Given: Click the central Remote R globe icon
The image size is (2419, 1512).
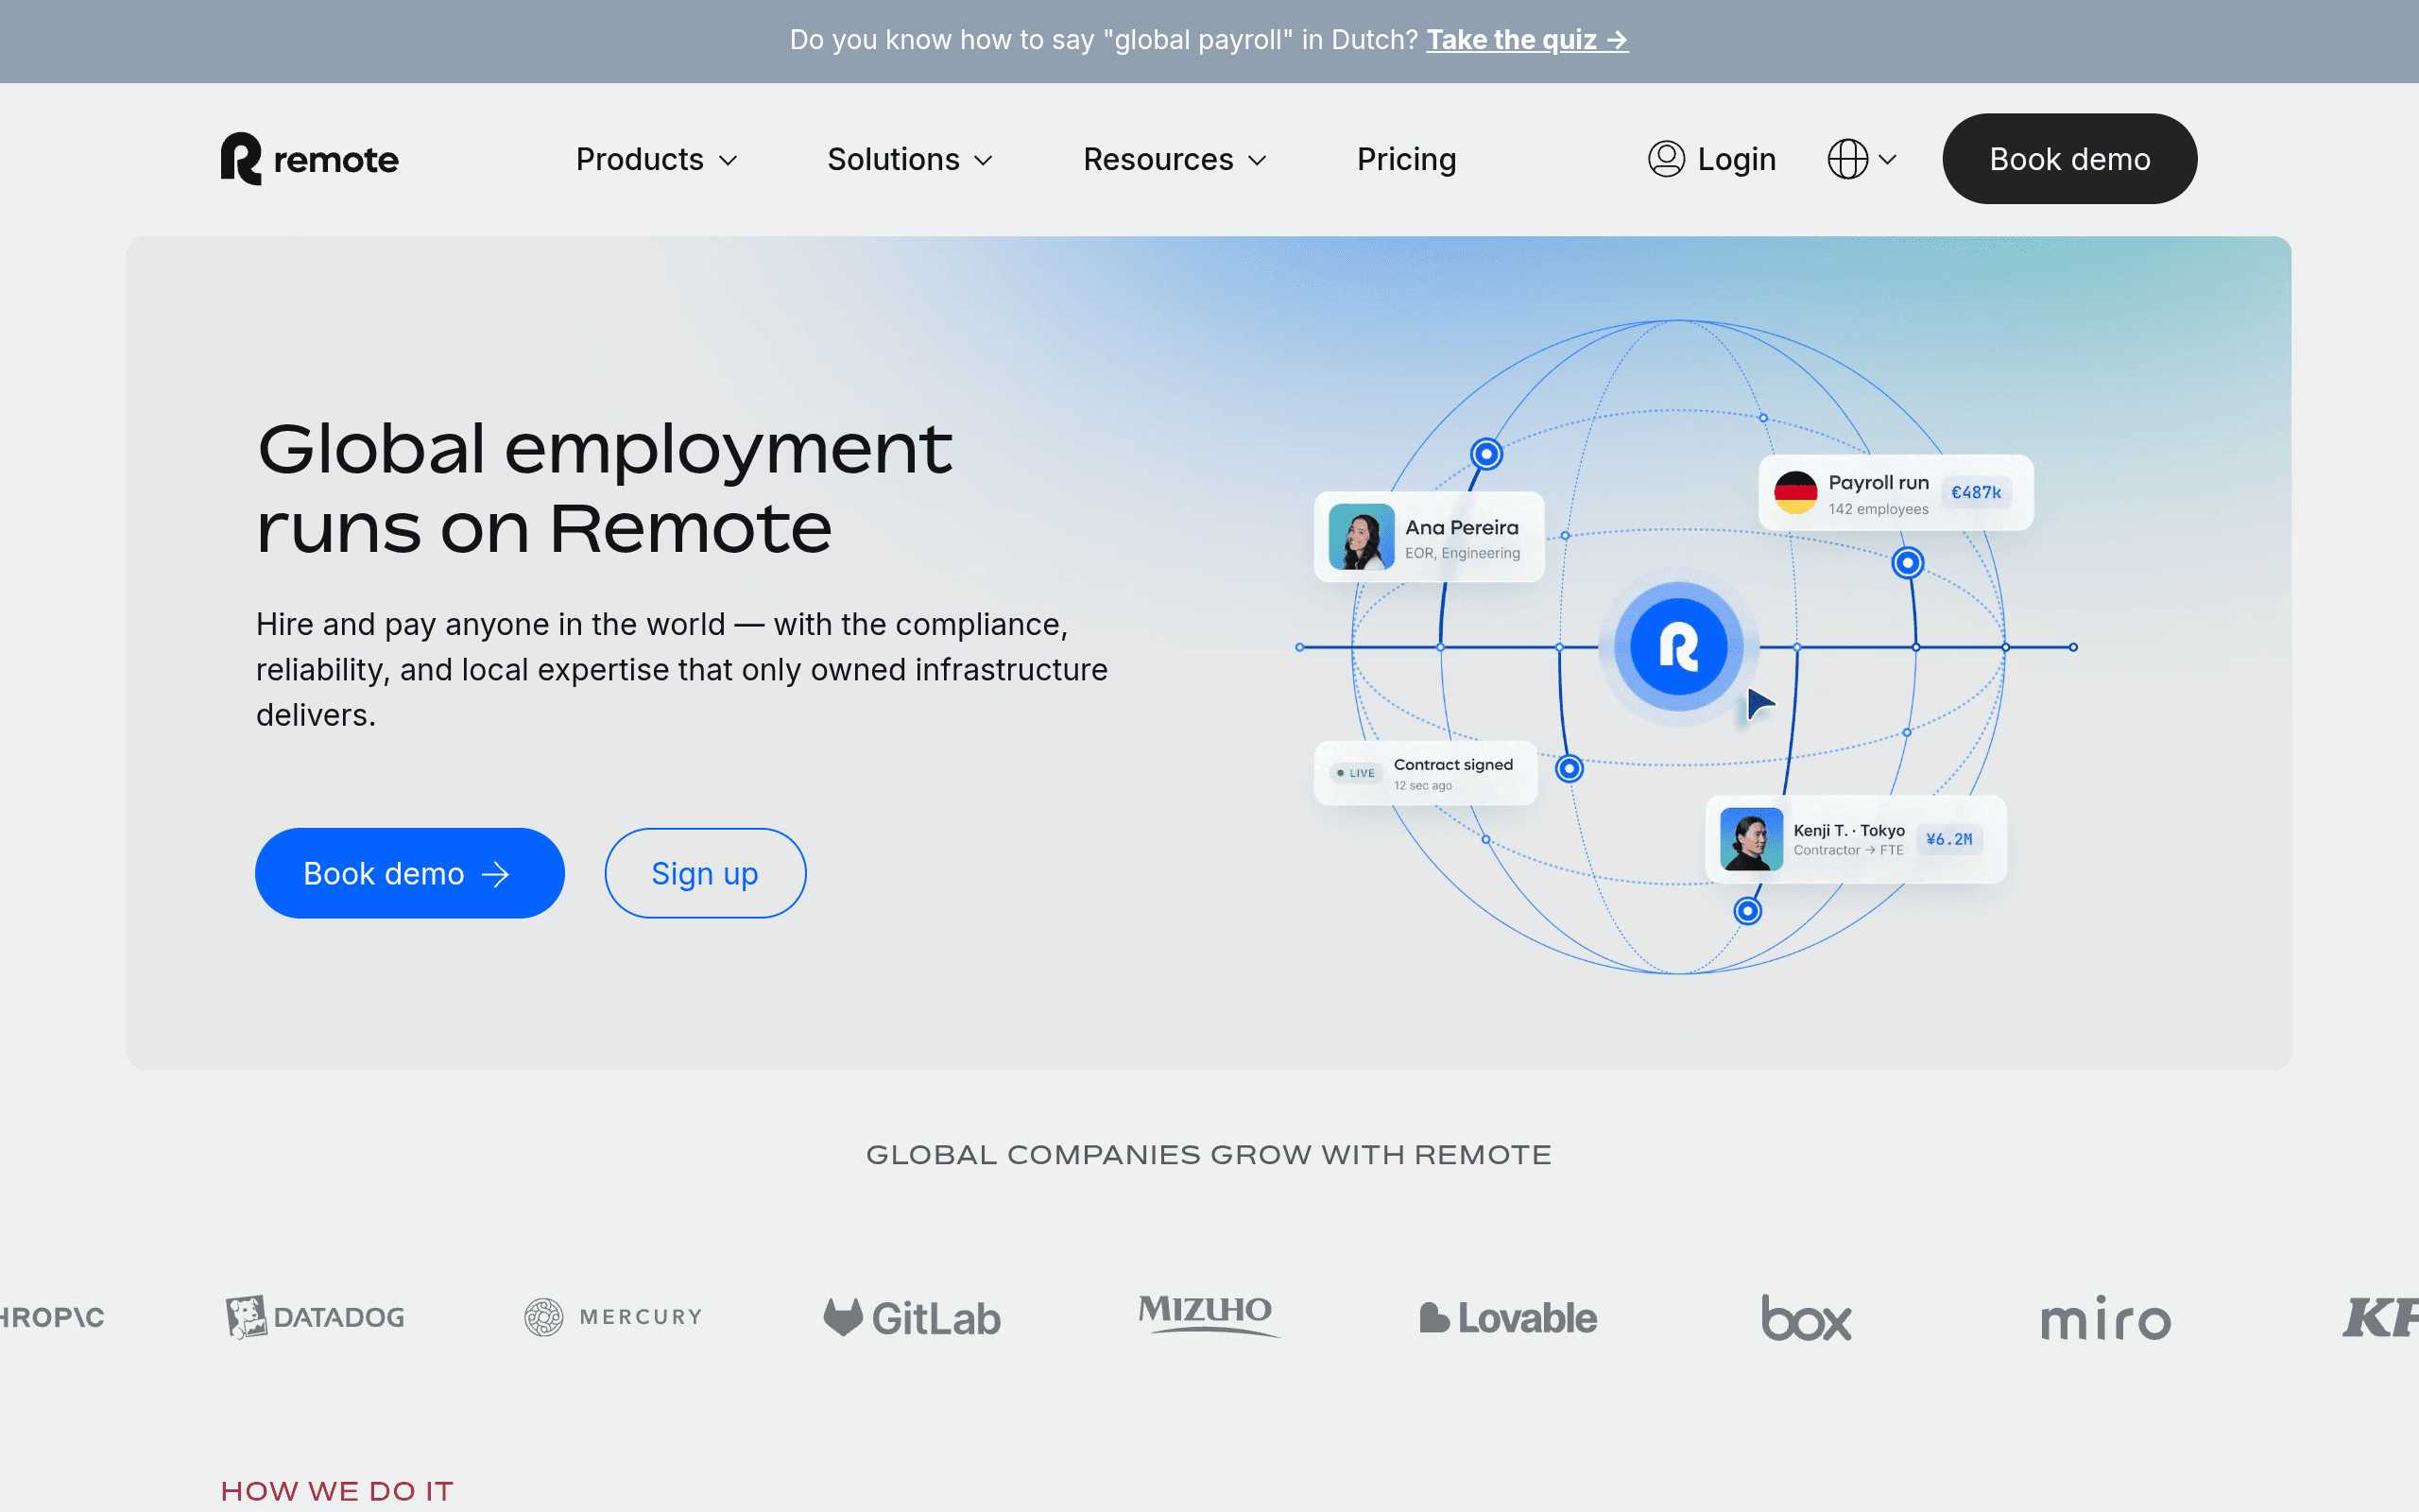Looking at the screenshot, I should [1678, 647].
